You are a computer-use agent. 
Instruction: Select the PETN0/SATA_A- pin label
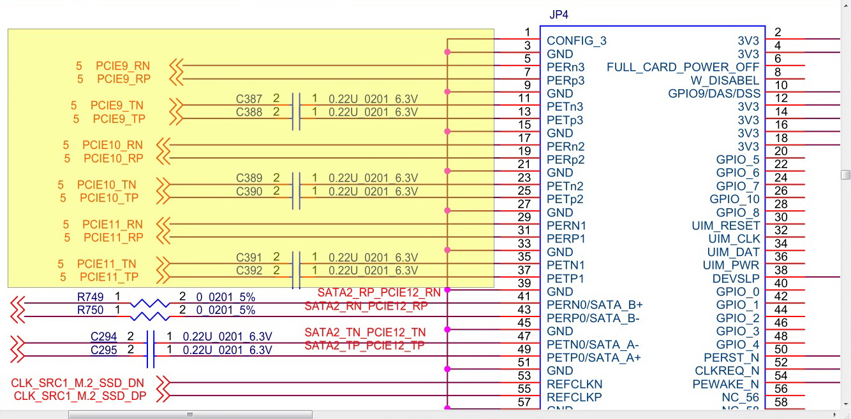point(593,344)
